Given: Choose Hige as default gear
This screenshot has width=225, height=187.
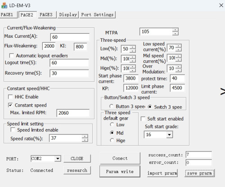Looking at the screenshot, I should coord(112,140).
